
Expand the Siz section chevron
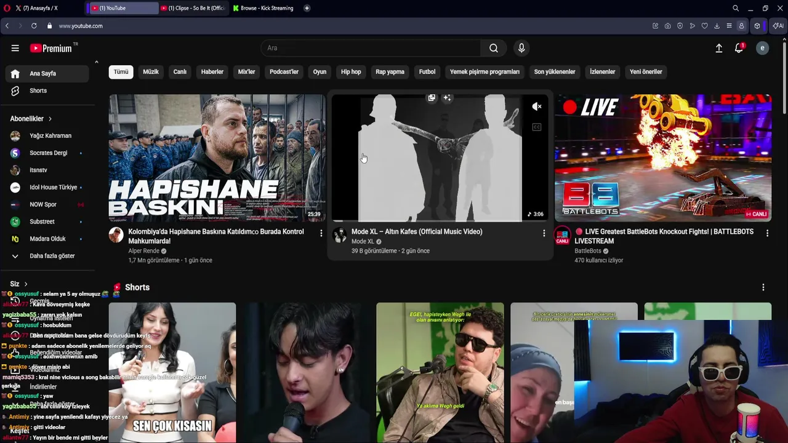pos(25,284)
